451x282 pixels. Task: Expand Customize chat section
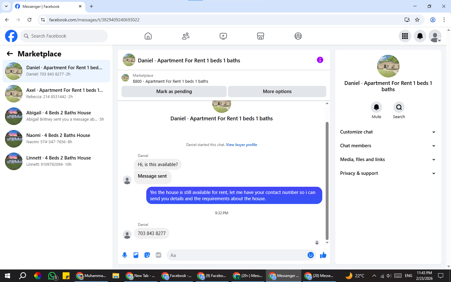click(388, 132)
